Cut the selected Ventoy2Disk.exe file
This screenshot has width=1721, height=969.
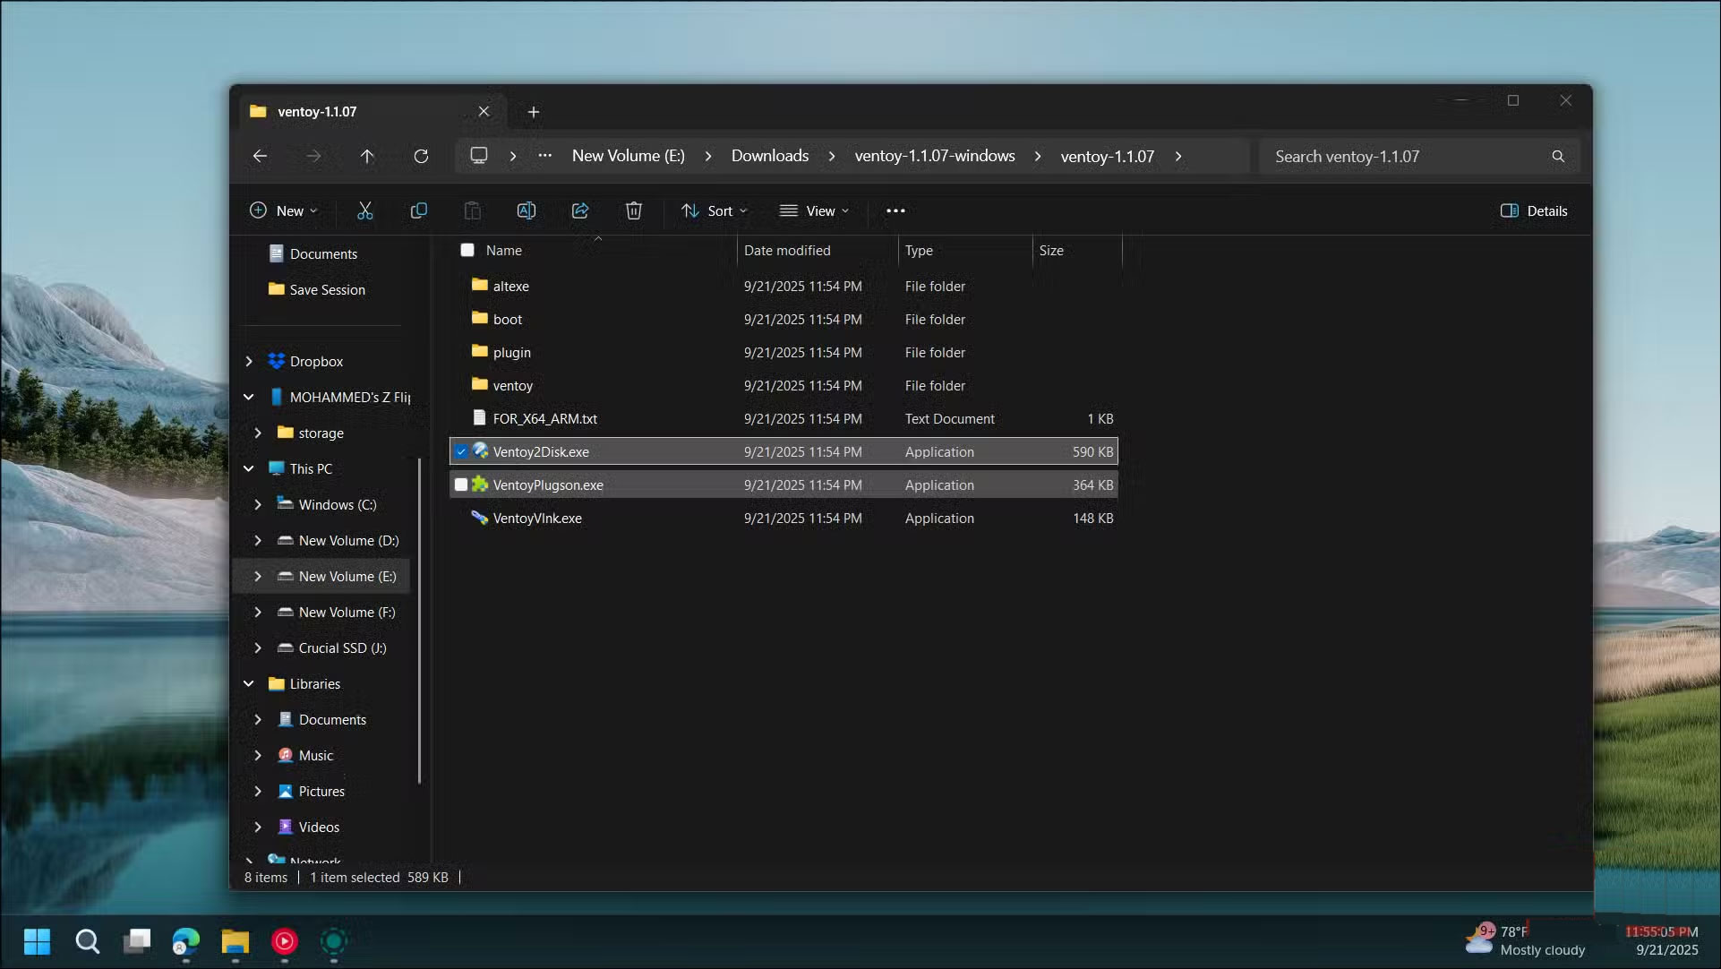(364, 210)
